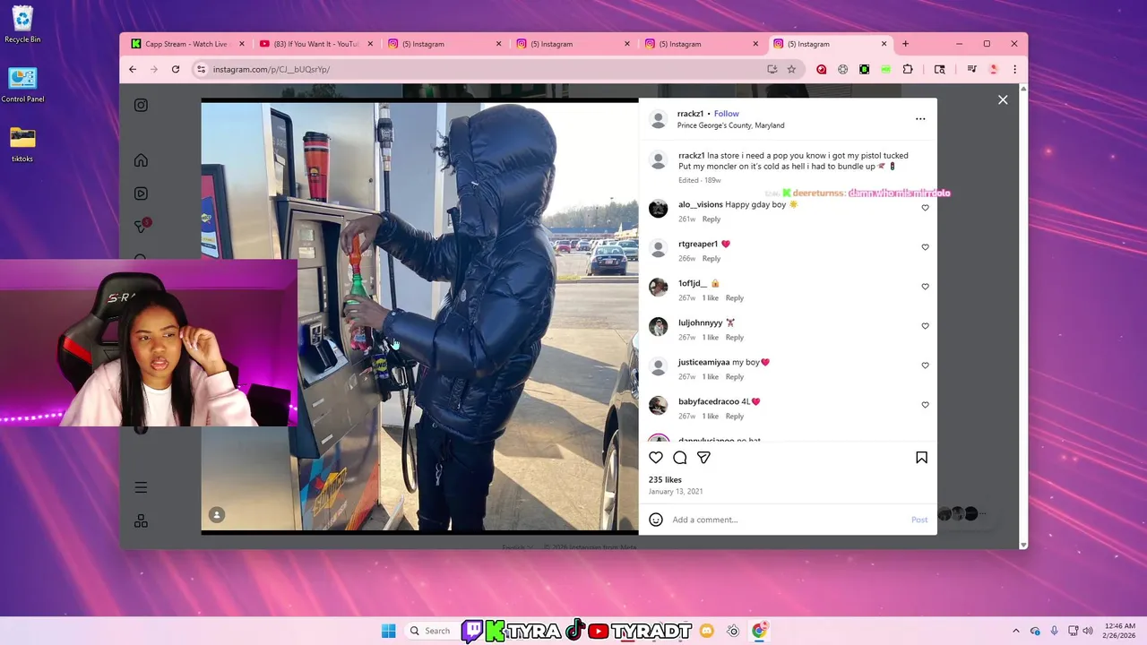1147x645 pixels.
Task: Switch to the 'Capp Stream - Watch Live' tab
Action: [x=186, y=44]
